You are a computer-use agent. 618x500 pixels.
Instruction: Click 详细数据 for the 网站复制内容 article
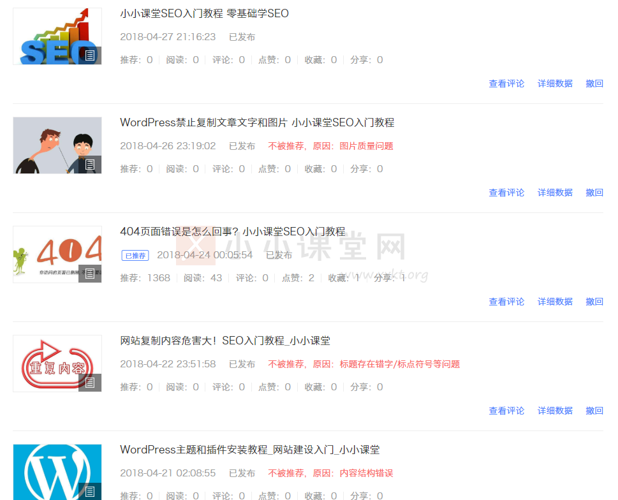click(555, 411)
